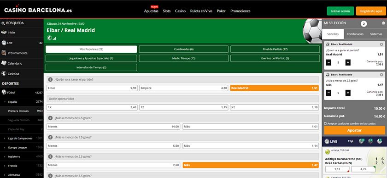The height and width of the screenshot is (178, 387).
Task: Click the CashOut euro icon in sidebar
Action: pos(4,73)
